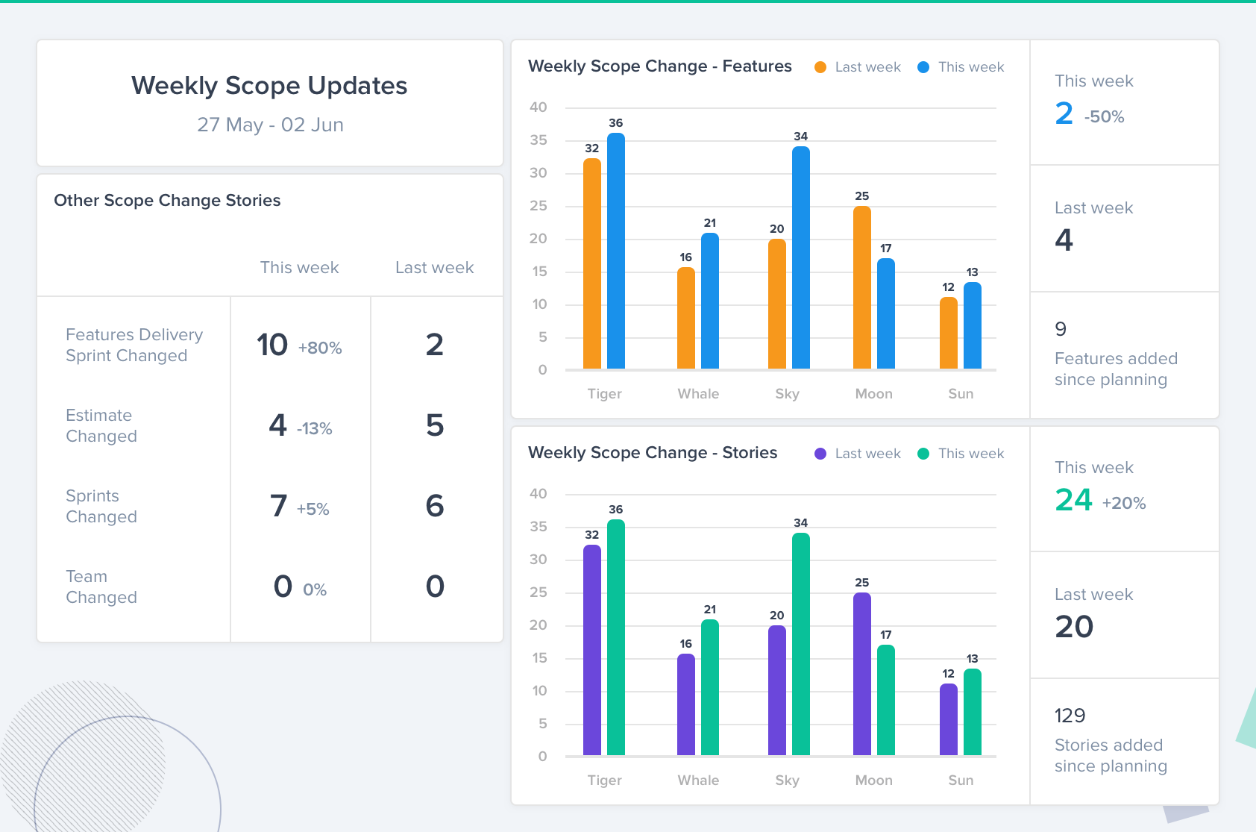Click the blue Tiger bar labeled 36 in Features chart
The height and width of the screenshot is (832, 1256).
tap(616, 251)
